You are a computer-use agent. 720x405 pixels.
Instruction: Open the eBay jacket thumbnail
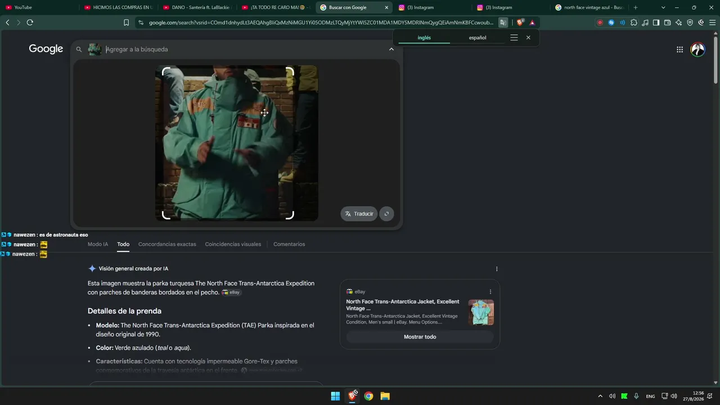[481, 312]
